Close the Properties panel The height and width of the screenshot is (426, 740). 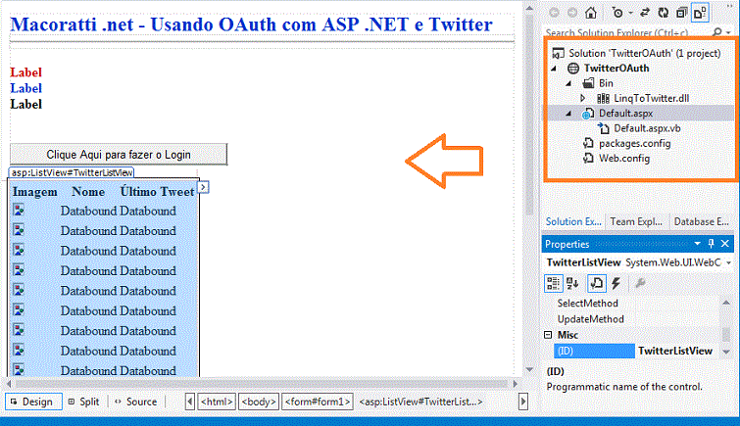pyautogui.click(x=725, y=244)
